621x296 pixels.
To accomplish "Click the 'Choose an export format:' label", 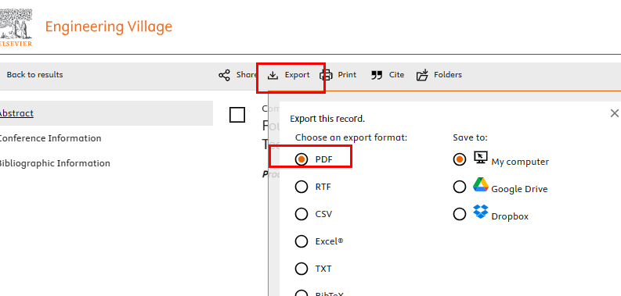I will pos(352,137).
